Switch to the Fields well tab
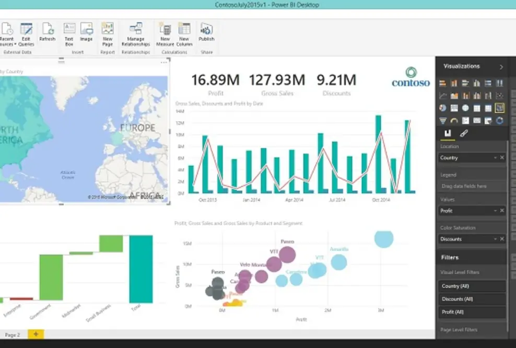516x348 pixels. pyautogui.click(x=448, y=133)
